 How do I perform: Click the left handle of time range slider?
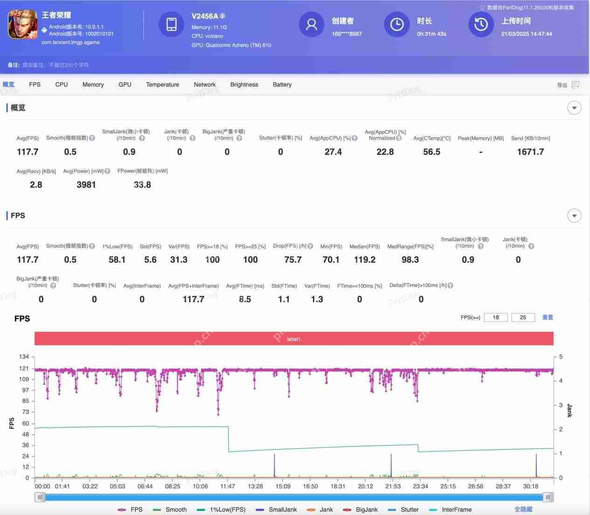[x=40, y=497]
